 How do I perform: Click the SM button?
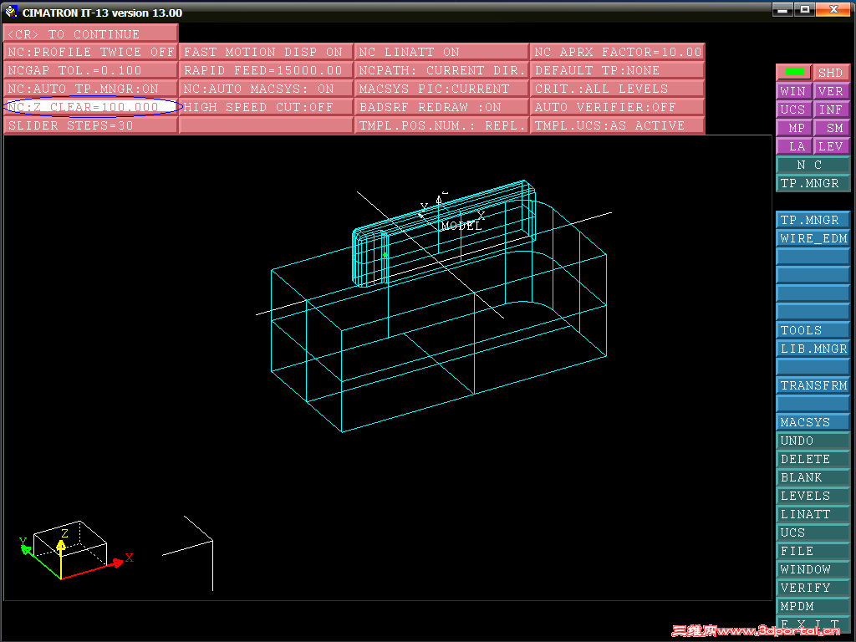pos(830,128)
